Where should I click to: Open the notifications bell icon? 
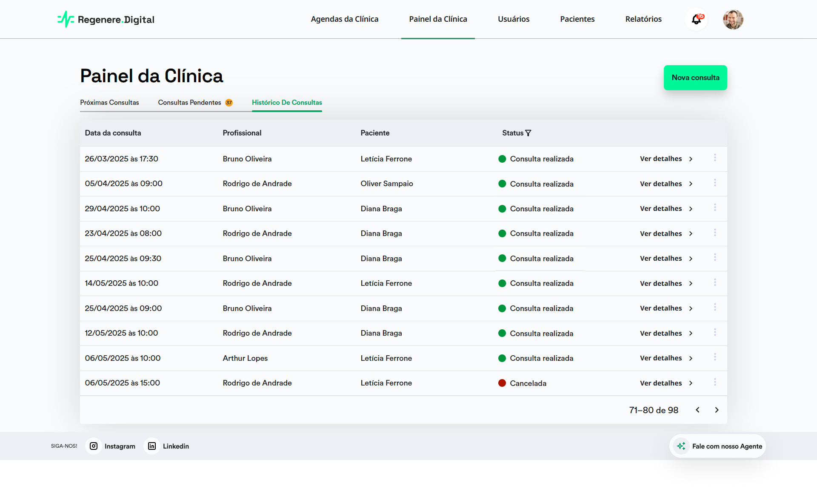pyautogui.click(x=696, y=20)
